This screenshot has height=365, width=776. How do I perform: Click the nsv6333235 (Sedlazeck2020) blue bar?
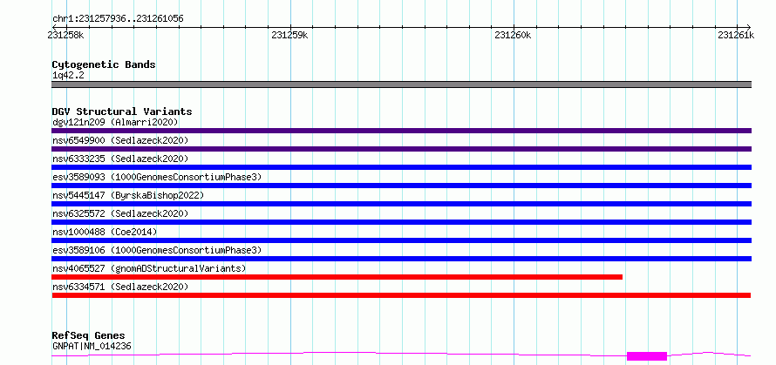tap(401, 167)
